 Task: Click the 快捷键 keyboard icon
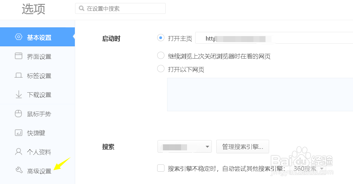tap(19, 133)
